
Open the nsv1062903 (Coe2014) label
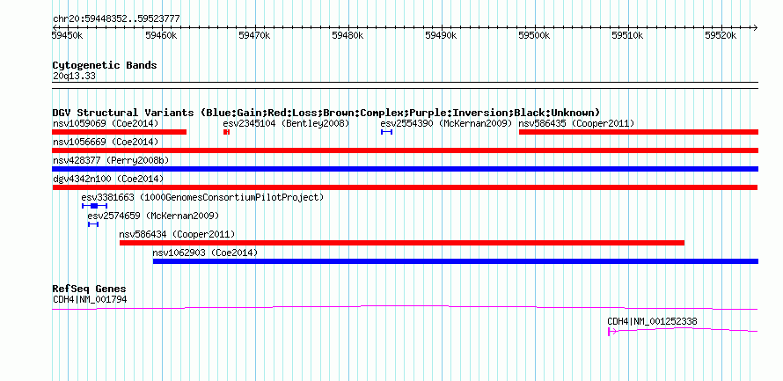(x=205, y=253)
